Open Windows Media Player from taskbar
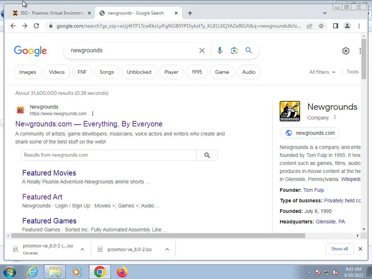The height and width of the screenshot is (279, 372). tap(77, 272)
